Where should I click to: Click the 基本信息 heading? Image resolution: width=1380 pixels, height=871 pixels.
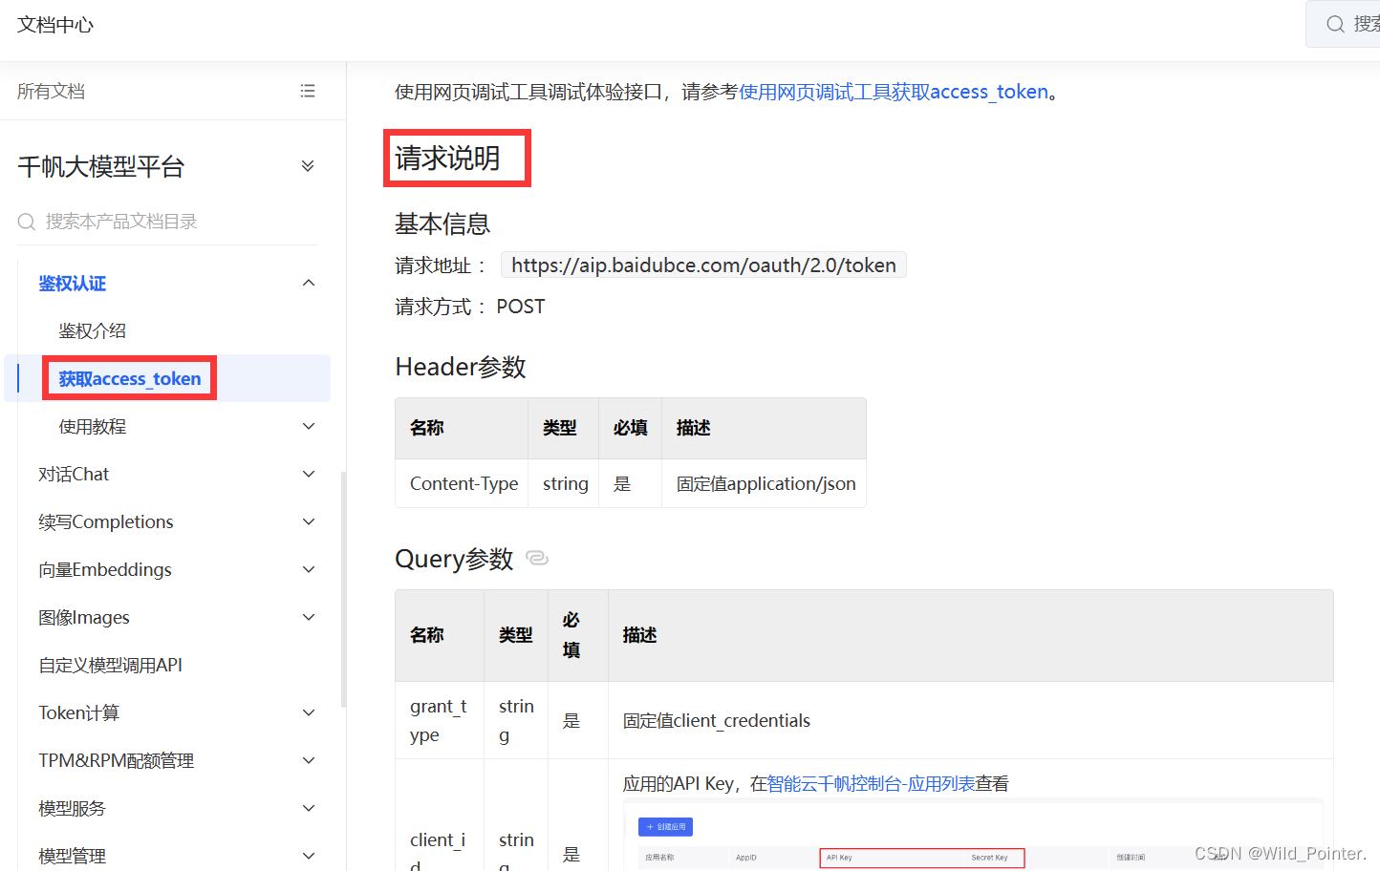point(442,223)
